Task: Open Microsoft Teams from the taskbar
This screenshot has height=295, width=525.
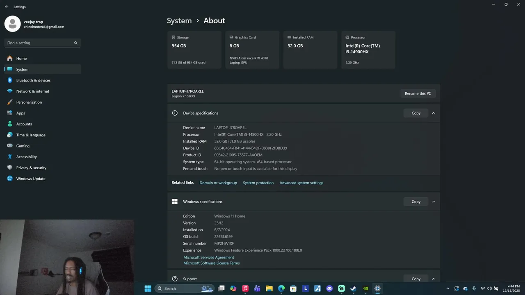Action: [x=257, y=288]
